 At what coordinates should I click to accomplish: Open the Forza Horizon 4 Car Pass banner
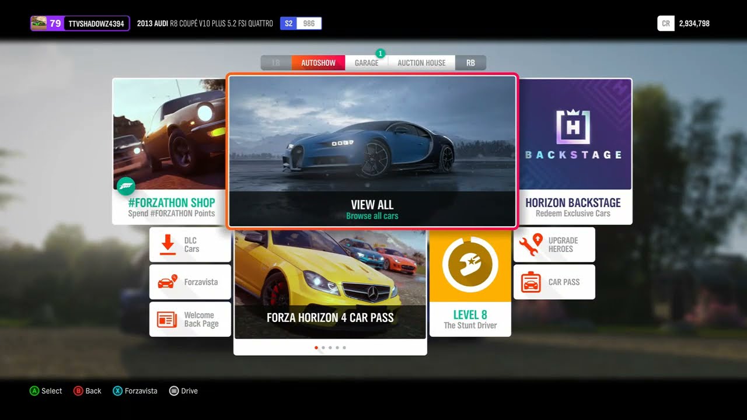pyautogui.click(x=330, y=284)
